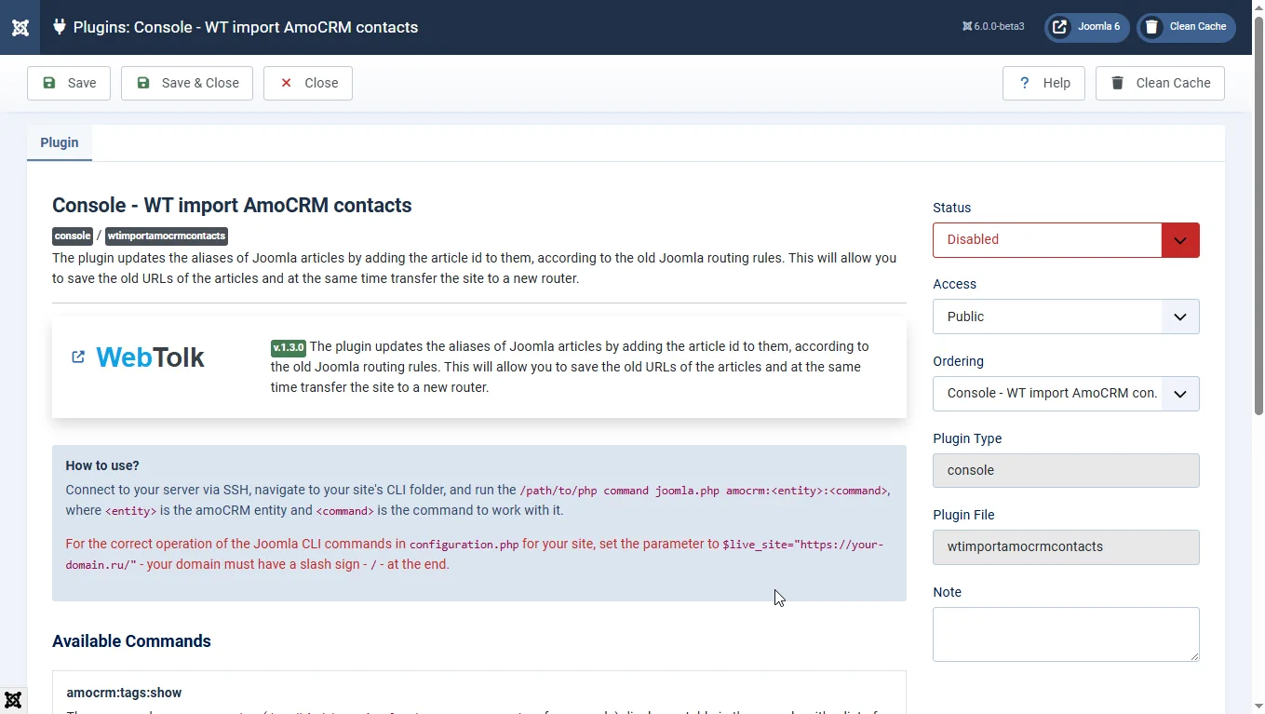Save the plugin settings
Image resolution: width=1265 pixels, height=714 pixels.
[69, 83]
